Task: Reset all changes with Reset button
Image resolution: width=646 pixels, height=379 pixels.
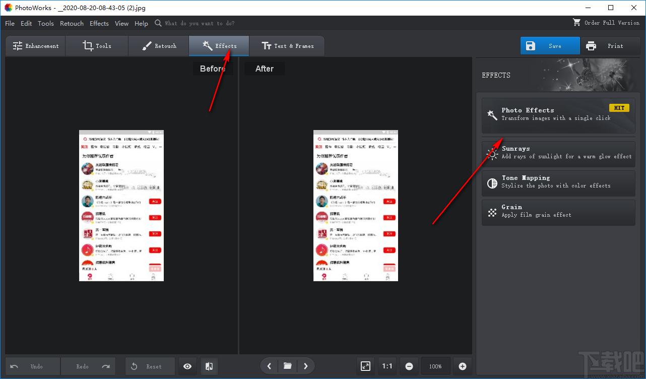Action: 150,366
